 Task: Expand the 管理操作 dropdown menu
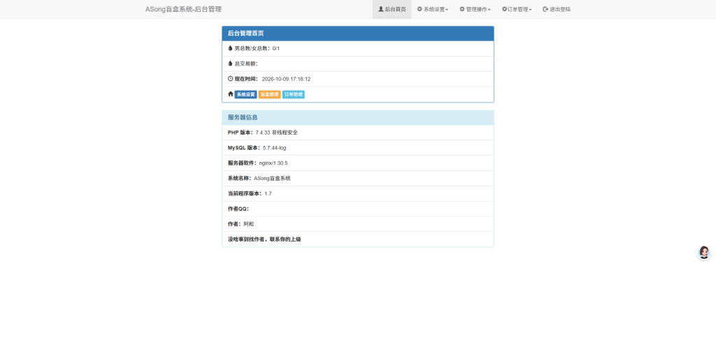(x=475, y=9)
